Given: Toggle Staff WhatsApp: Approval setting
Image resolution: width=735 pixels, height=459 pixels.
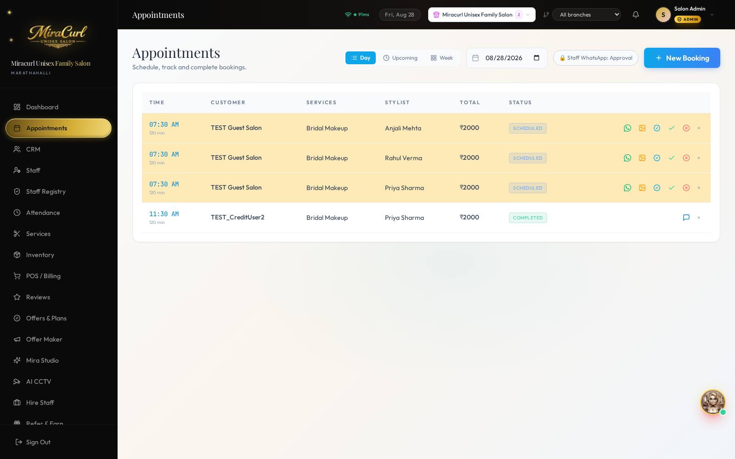Looking at the screenshot, I should (596, 58).
